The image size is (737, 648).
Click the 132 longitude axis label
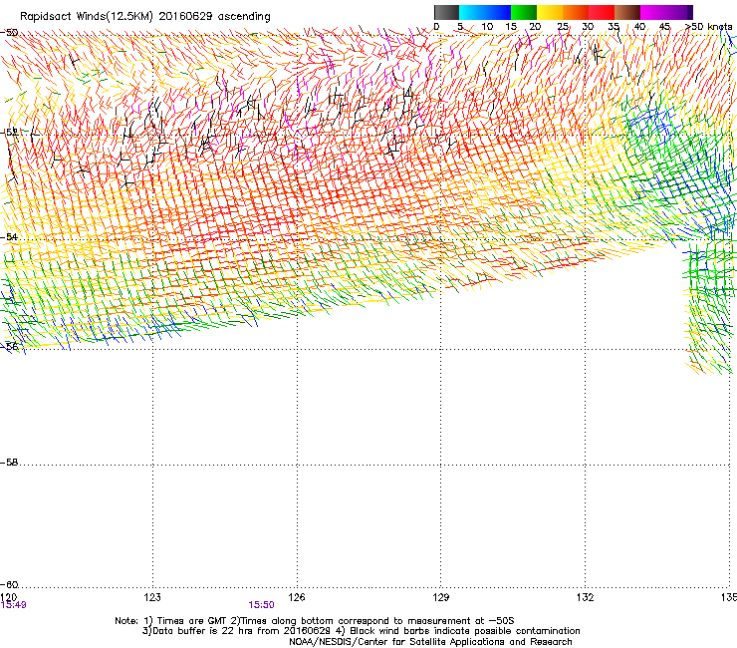586,597
